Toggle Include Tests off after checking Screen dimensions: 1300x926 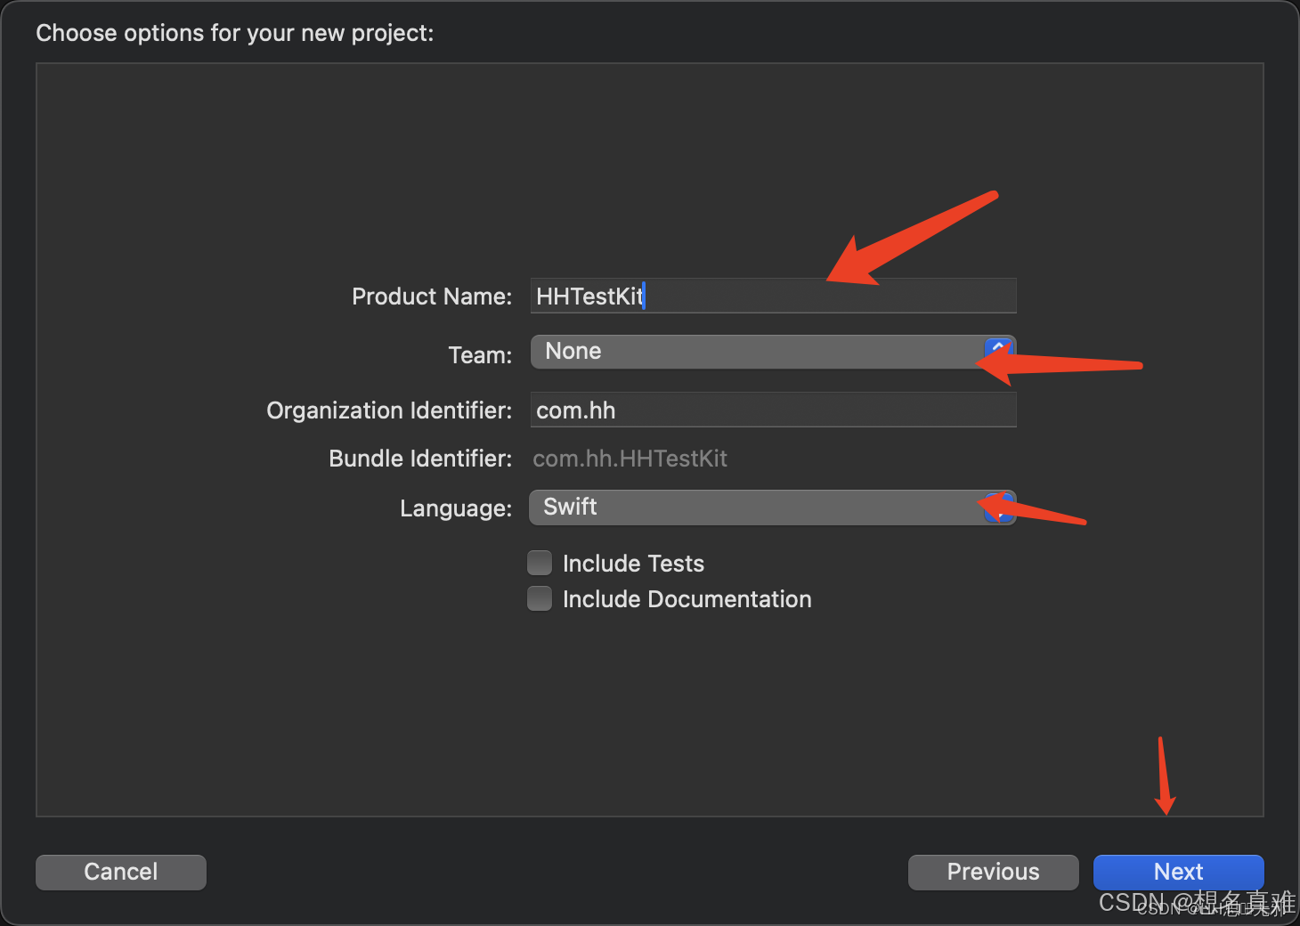(x=540, y=563)
